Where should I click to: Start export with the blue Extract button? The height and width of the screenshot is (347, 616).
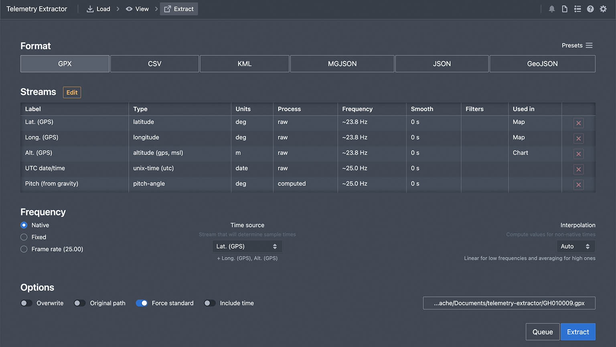(578, 332)
